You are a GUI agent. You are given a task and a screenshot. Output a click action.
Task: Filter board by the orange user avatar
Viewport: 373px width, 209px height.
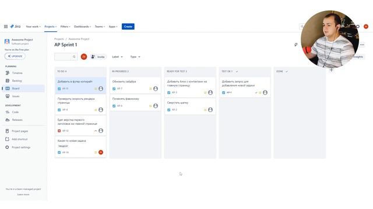(84, 57)
